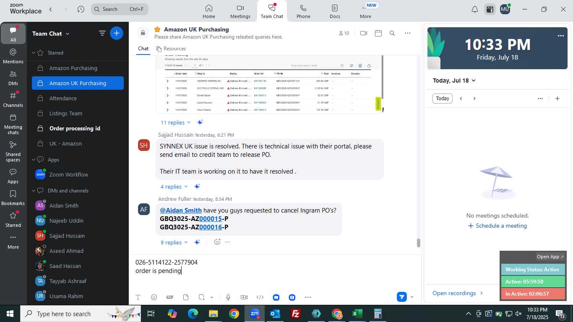Open Apps in the left sidebar
This screenshot has width=573, height=322.
click(13, 176)
